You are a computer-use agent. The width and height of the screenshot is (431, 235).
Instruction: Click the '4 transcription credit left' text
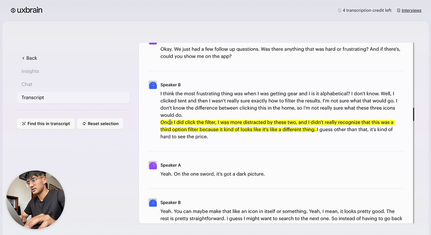(367, 10)
